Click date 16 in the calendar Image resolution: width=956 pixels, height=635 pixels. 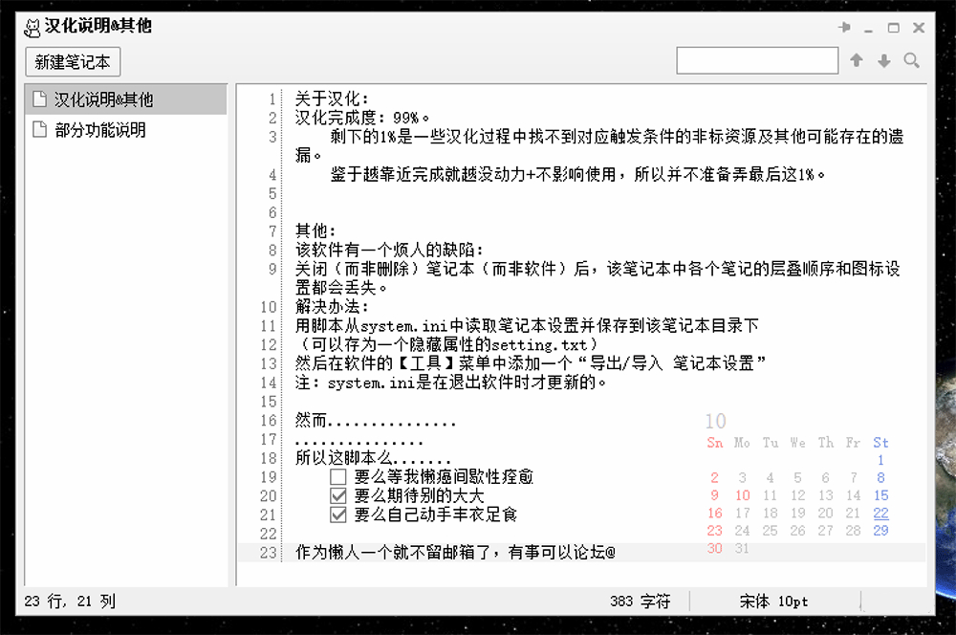[x=714, y=513]
